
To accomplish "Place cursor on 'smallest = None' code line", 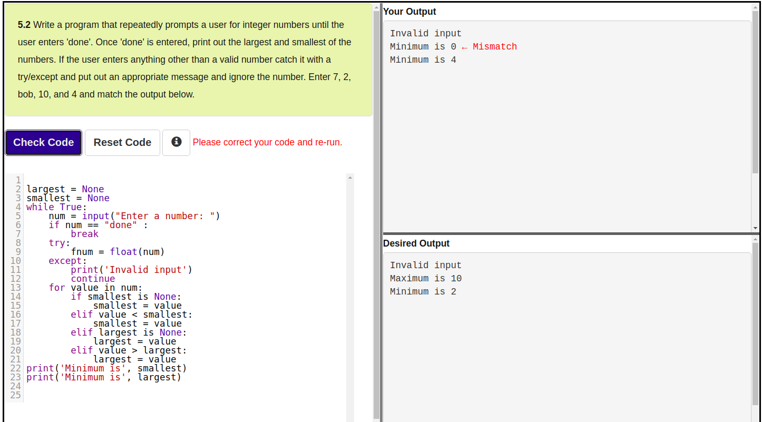I will pos(68,198).
